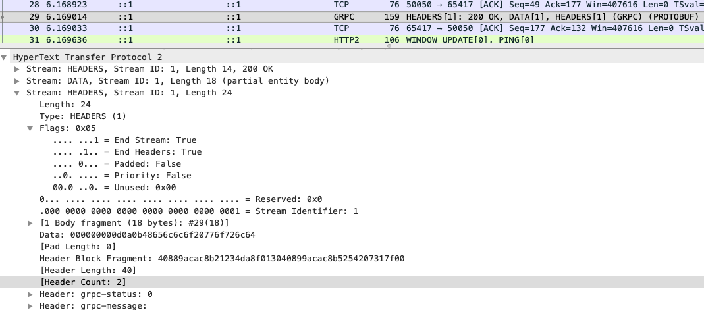Select the [Pad Length: 0] line
704x310 pixels.
77,247
